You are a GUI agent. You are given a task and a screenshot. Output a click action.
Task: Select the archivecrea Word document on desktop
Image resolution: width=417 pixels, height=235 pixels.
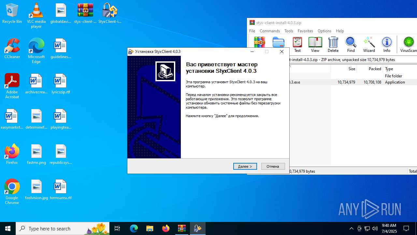click(36, 84)
